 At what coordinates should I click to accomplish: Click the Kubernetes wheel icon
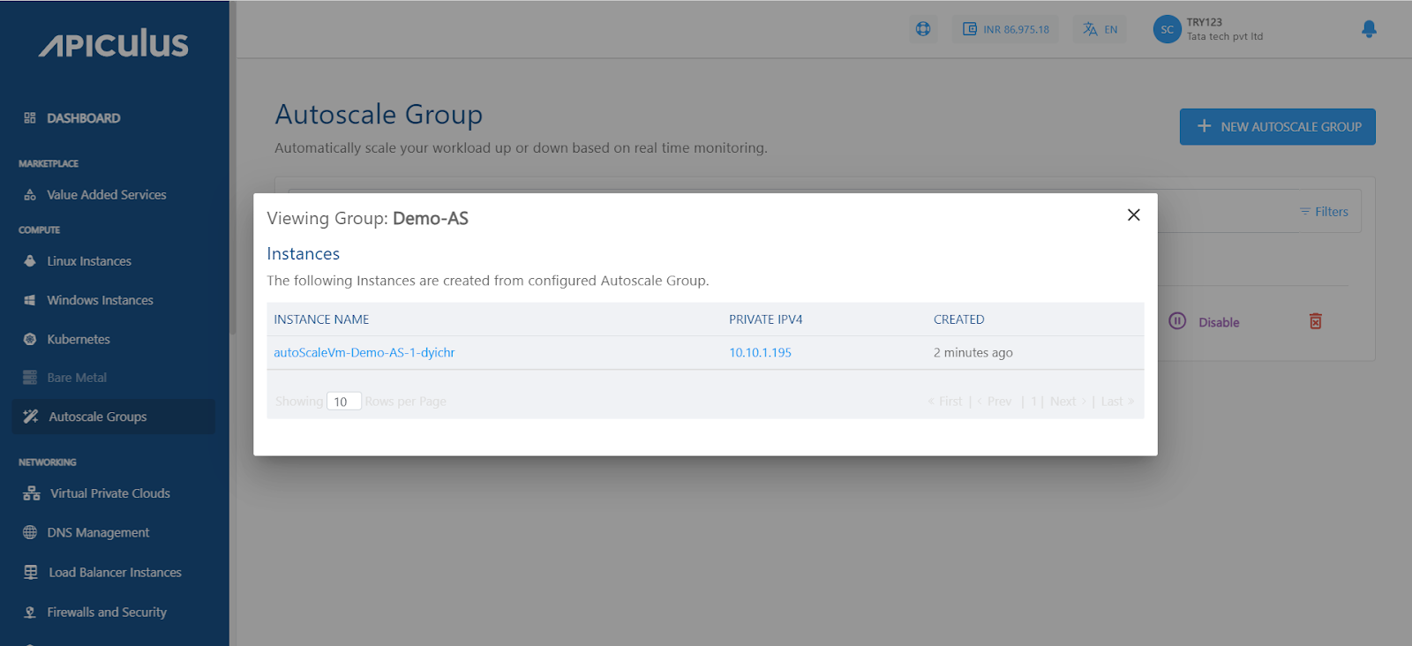pos(30,339)
